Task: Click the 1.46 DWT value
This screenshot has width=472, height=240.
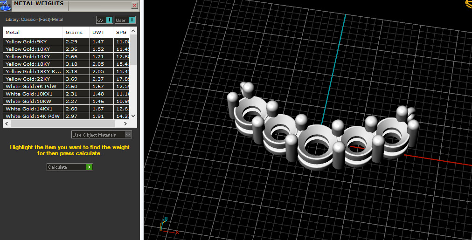Action: [98, 101]
